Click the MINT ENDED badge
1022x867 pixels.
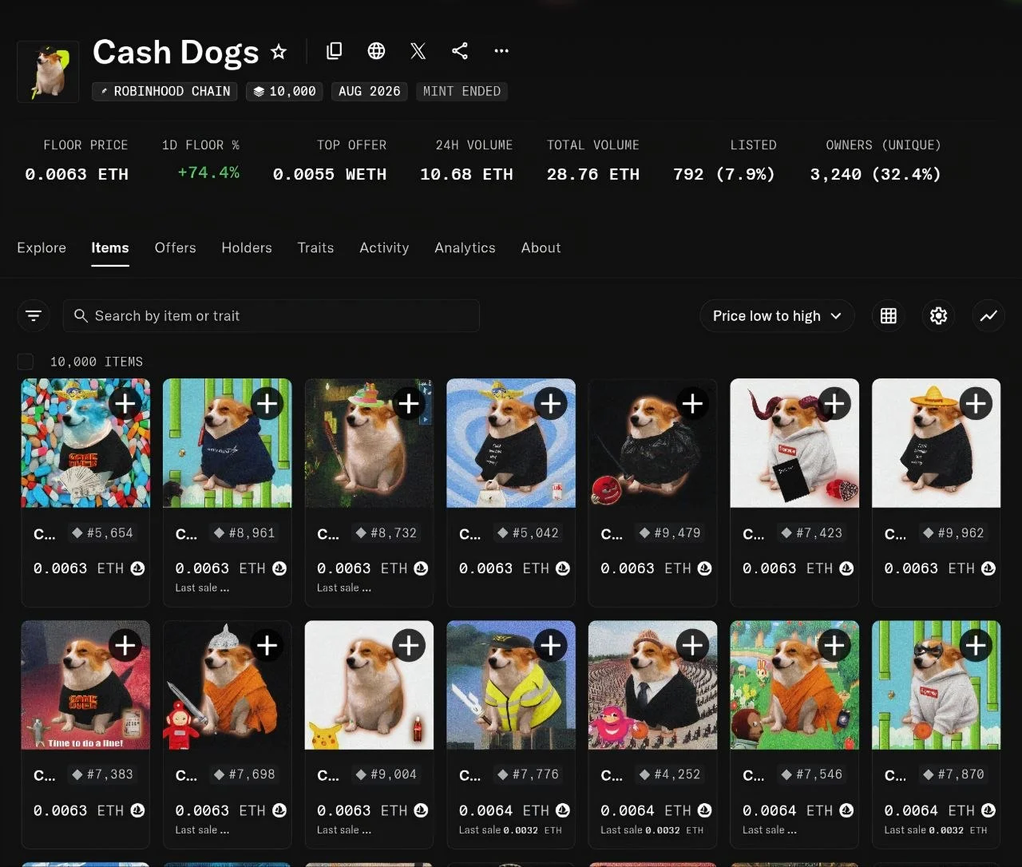(461, 91)
